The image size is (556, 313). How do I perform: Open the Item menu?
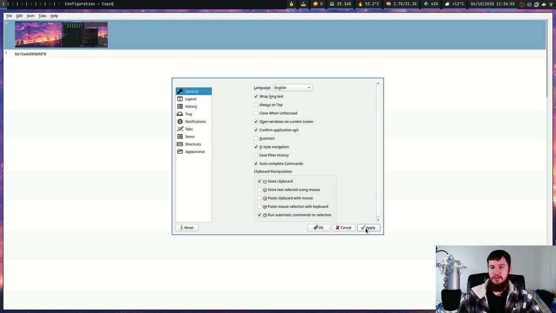tap(30, 16)
